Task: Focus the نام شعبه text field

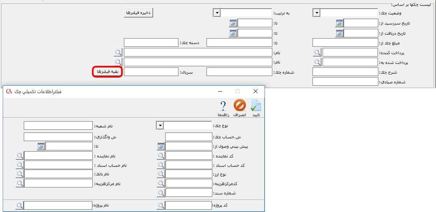Action: pyautogui.click(x=58, y=125)
